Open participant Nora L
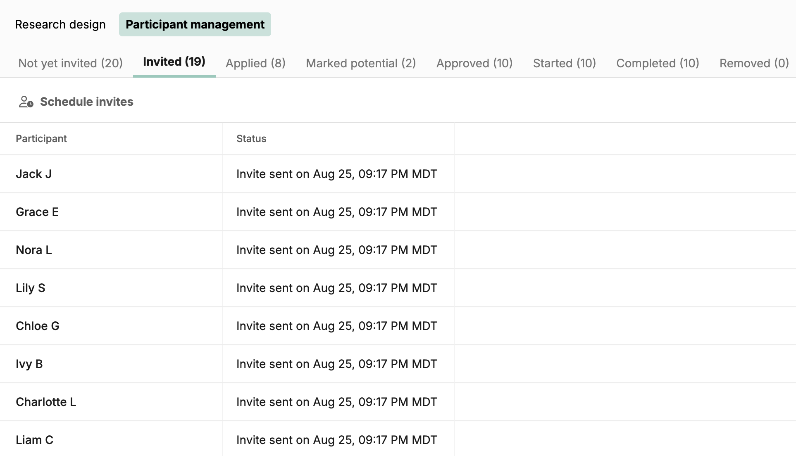 [x=34, y=250]
